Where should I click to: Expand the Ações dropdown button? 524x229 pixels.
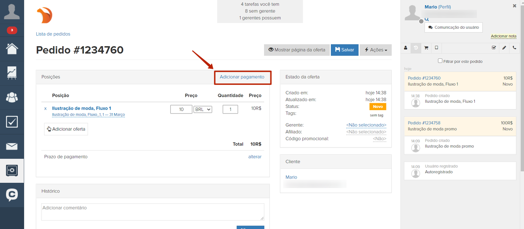coord(376,50)
